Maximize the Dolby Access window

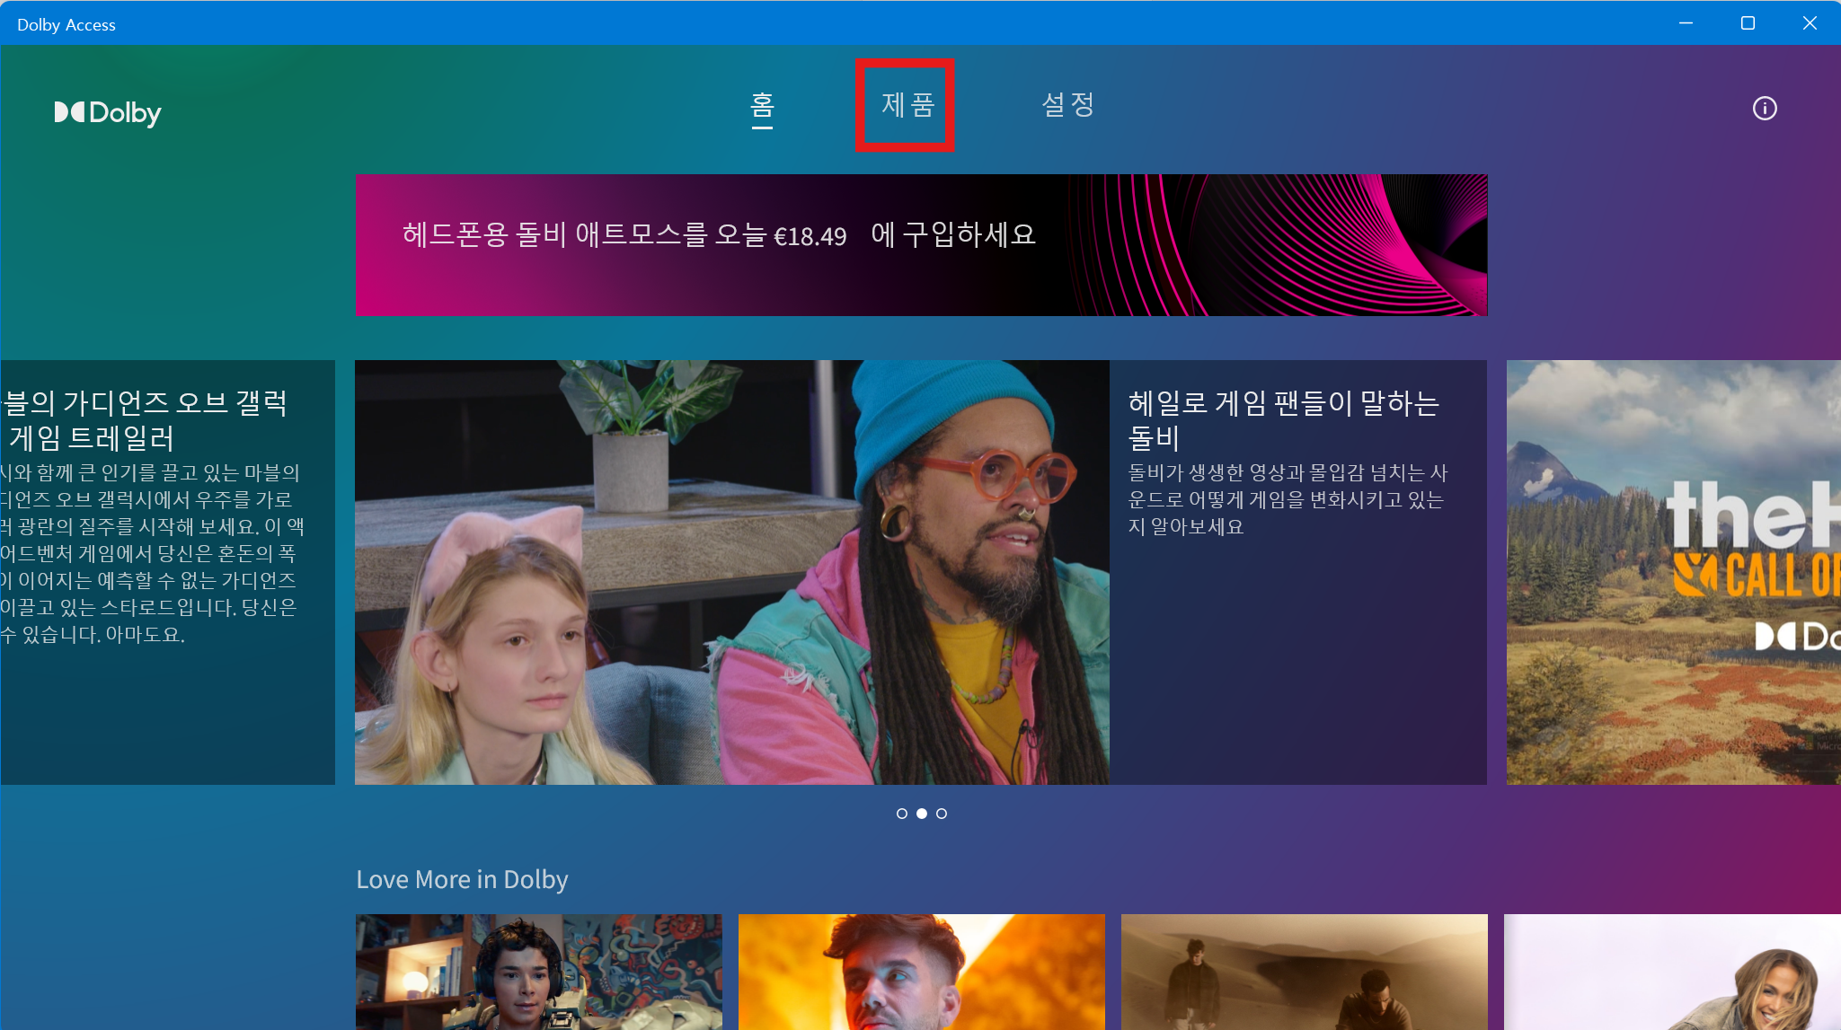point(1748,23)
